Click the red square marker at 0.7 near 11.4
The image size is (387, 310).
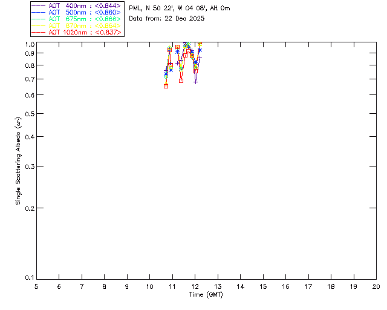[181, 81]
